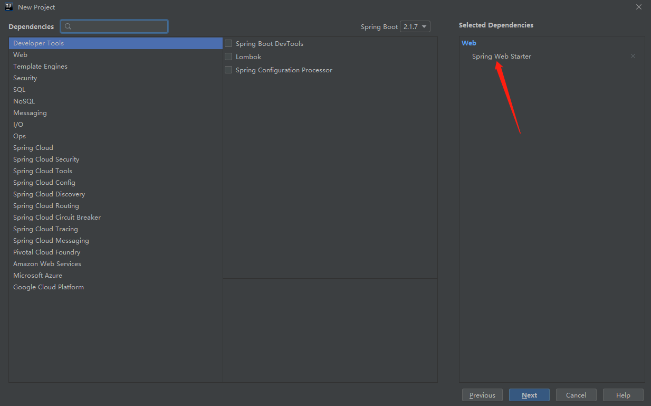
Task: Click the Web group header in Selected Dependencies
Action: [x=469, y=43]
